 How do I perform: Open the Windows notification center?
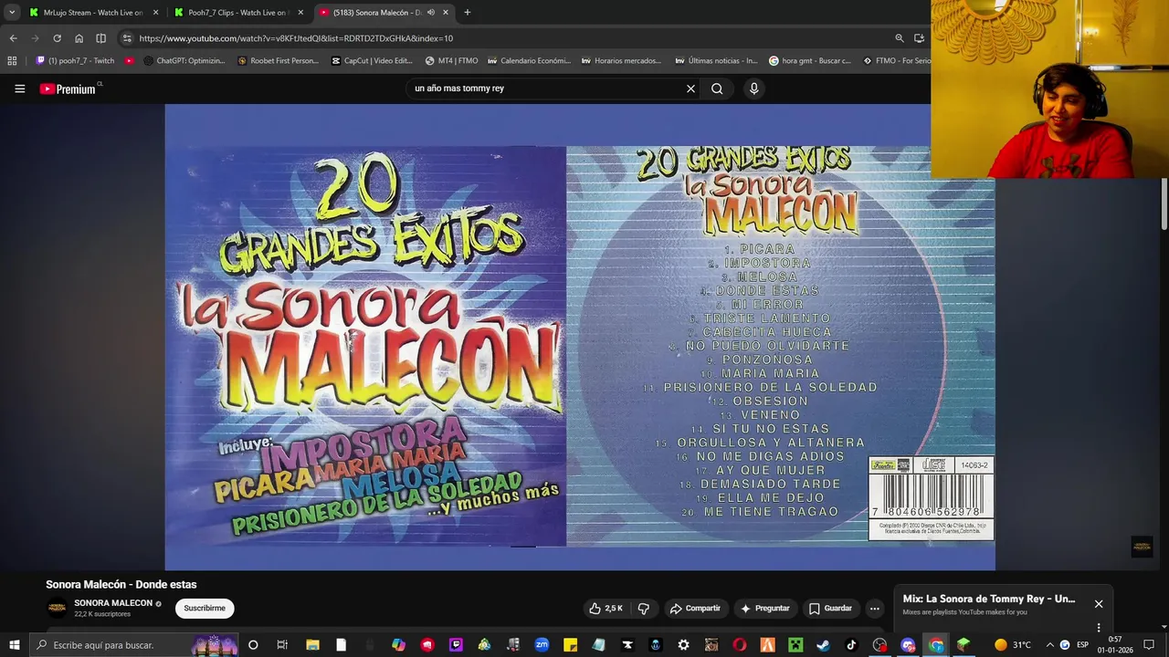coord(1149,645)
